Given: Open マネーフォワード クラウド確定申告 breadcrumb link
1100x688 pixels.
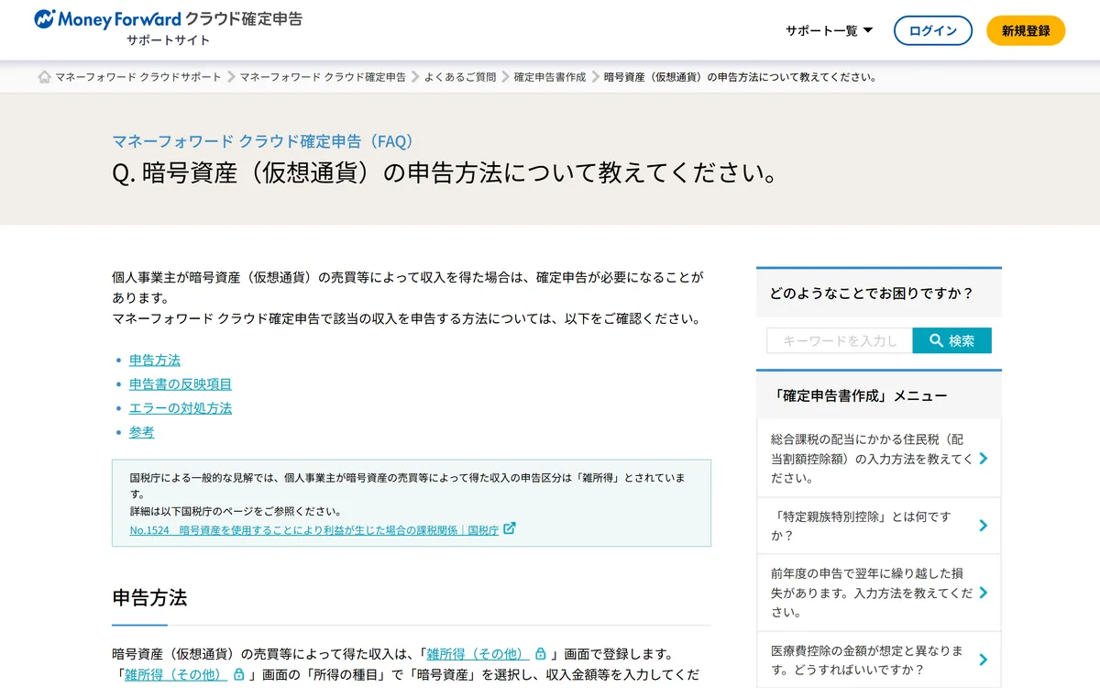Looking at the screenshot, I should tap(323, 77).
